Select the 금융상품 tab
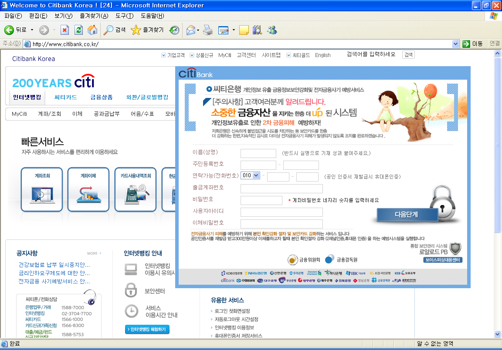This screenshot has height=350, width=502. [x=102, y=97]
